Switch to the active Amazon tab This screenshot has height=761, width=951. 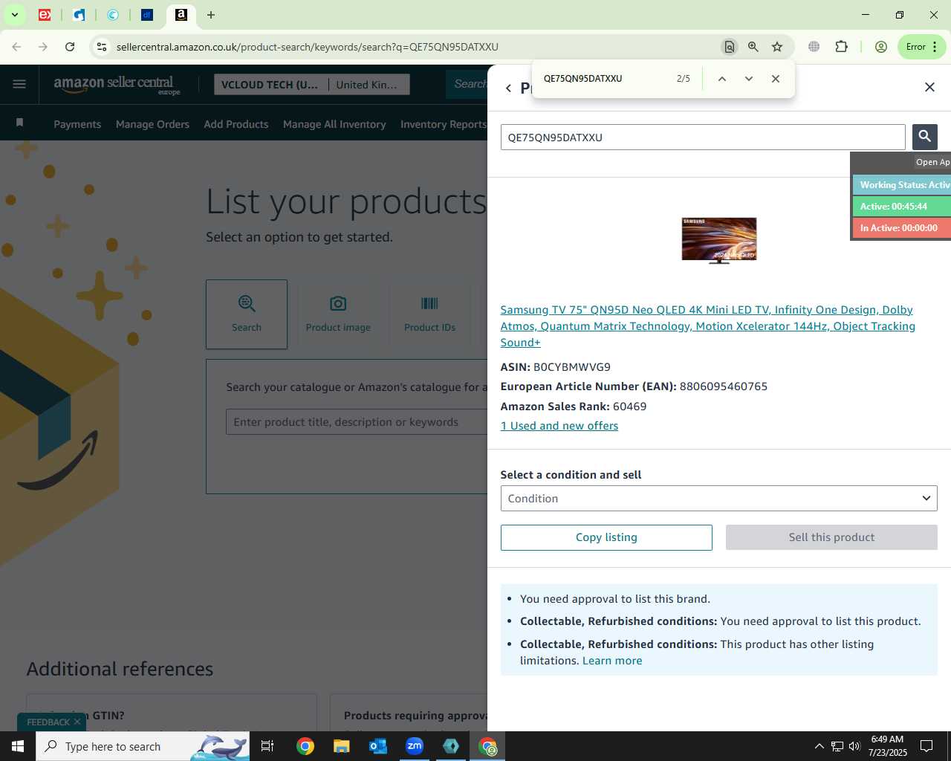(x=181, y=15)
